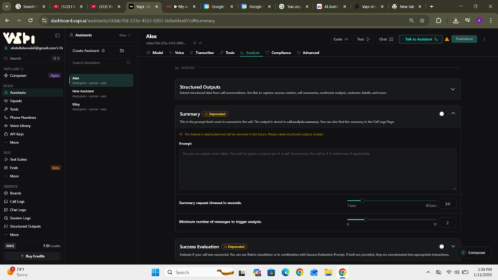Open the browser extensions puzzle icon
The height and width of the screenshot is (280, 498).
(439, 21)
